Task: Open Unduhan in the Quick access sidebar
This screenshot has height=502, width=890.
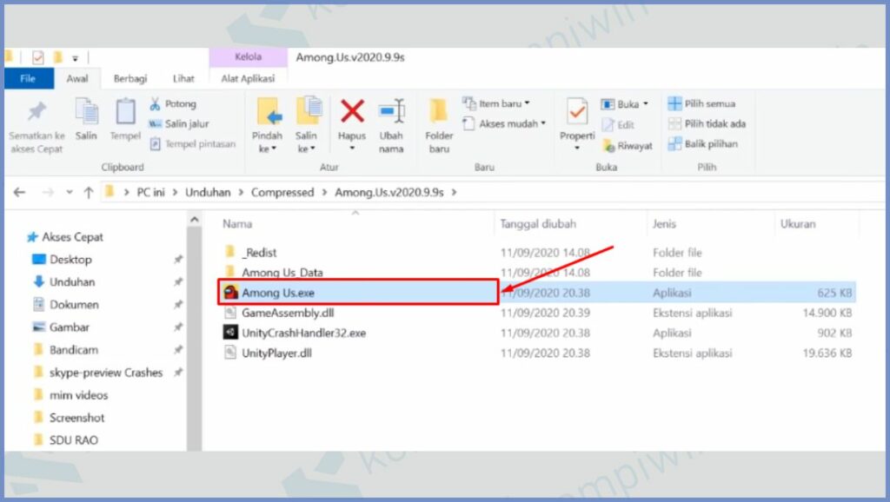Action: (72, 282)
